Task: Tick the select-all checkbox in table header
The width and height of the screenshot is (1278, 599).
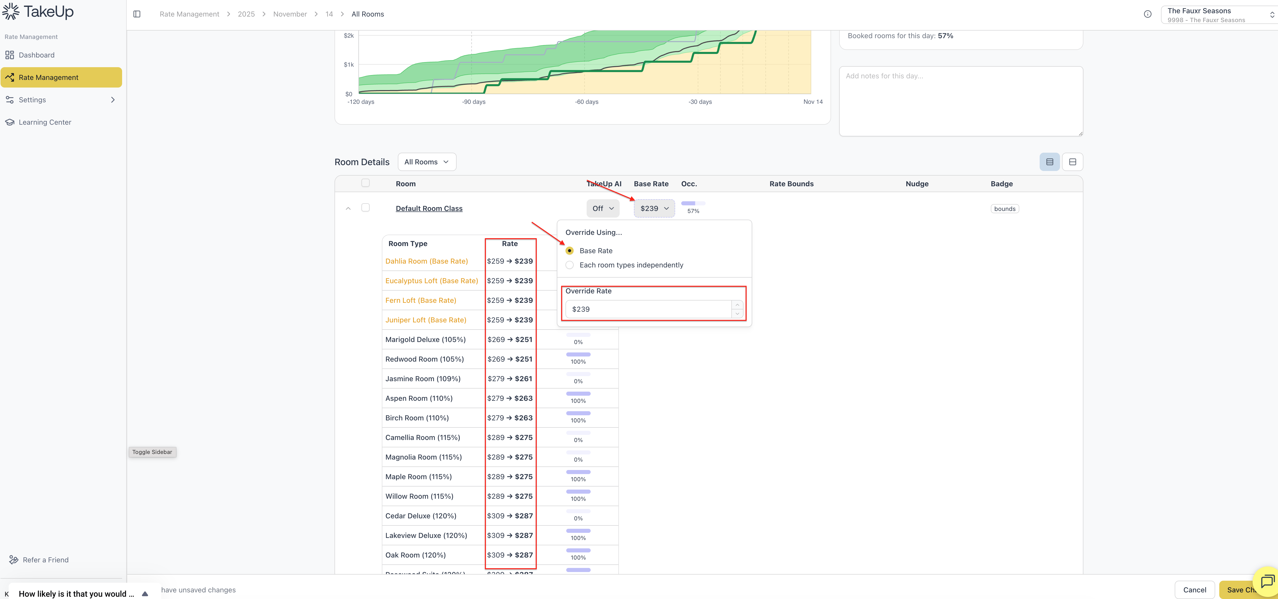Action: click(366, 183)
